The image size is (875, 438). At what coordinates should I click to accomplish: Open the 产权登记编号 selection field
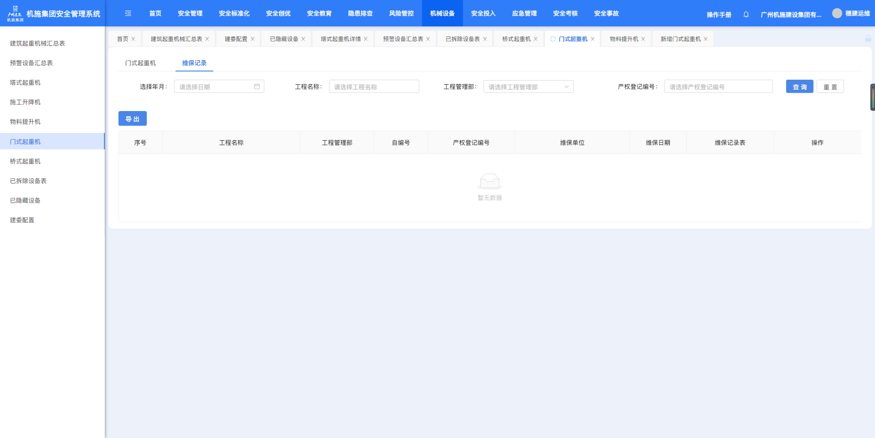tap(718, 87)
